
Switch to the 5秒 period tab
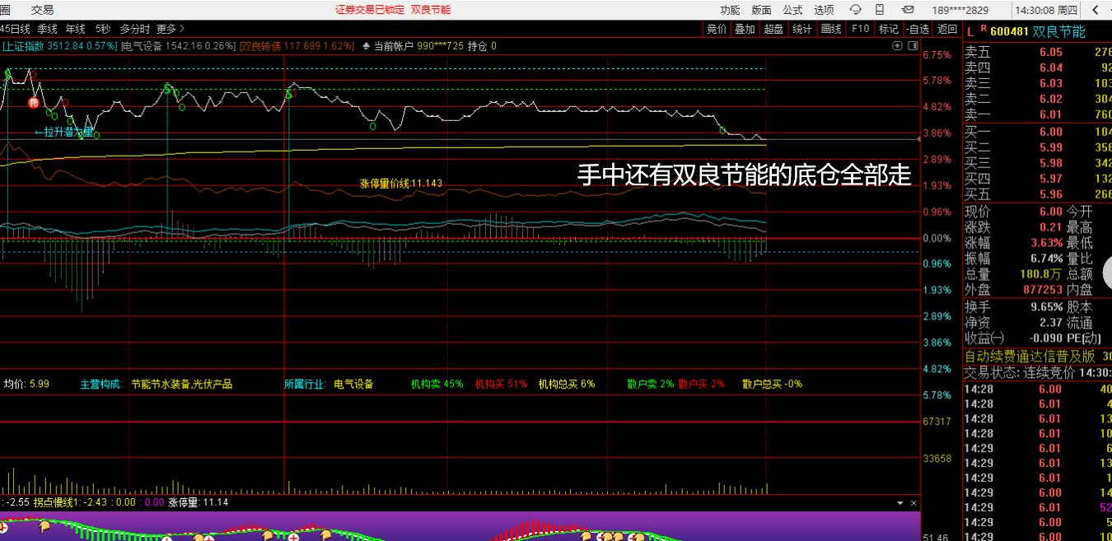(103, 29)
